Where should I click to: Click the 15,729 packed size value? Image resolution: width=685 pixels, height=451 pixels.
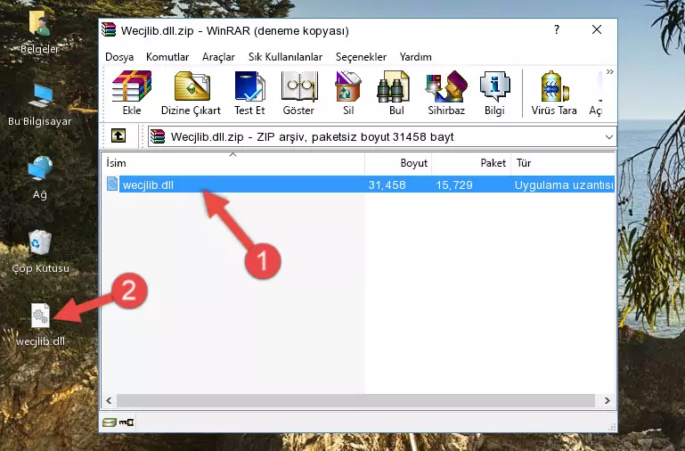[454, 184]
